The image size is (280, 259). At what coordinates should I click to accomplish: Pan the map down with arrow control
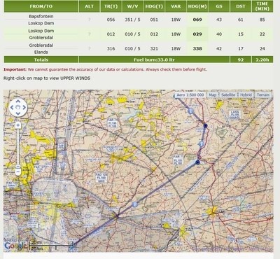(x=18, y=113)
